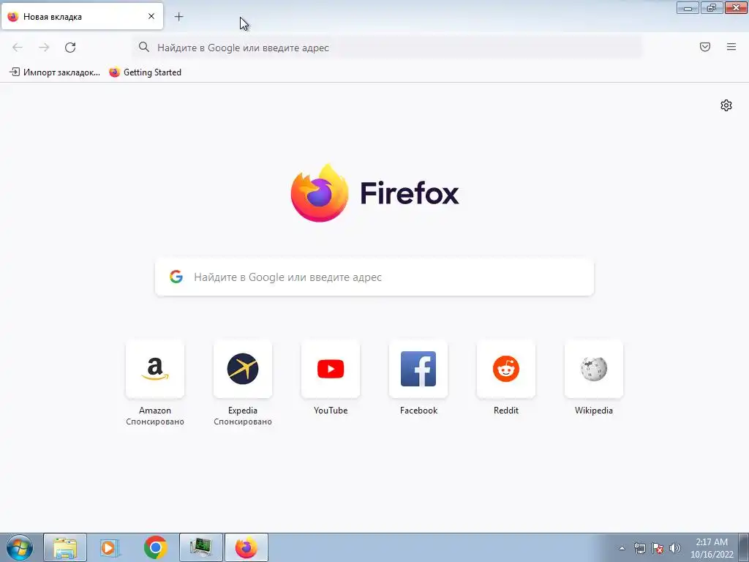Reload the current page
The image size is (749, 562).
[x=70, y=48]
